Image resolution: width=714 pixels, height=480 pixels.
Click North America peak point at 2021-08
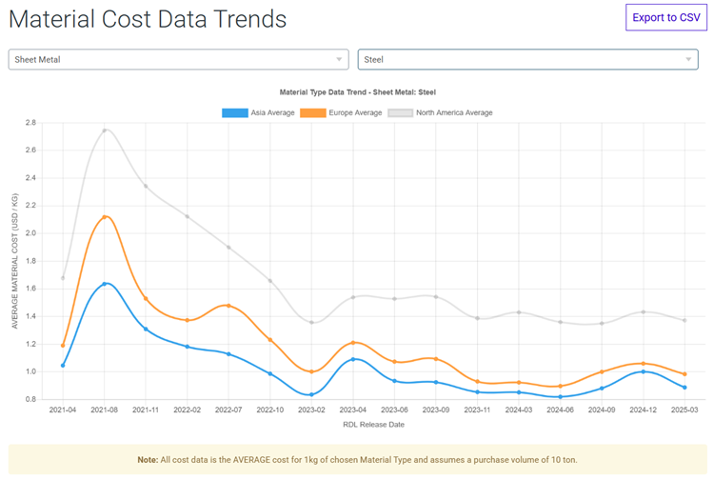tap(105, 130)
